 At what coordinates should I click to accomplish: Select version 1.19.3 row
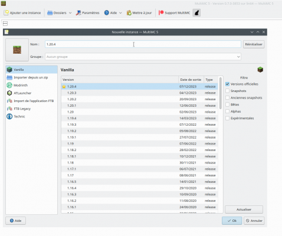[140, 124]
